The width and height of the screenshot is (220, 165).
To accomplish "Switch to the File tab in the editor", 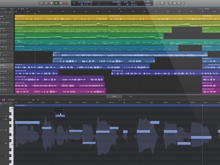I will click(131, 96).
